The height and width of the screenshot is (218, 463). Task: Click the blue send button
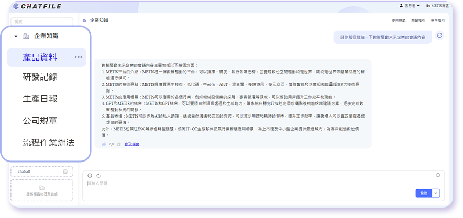click(x=423, y=193)
